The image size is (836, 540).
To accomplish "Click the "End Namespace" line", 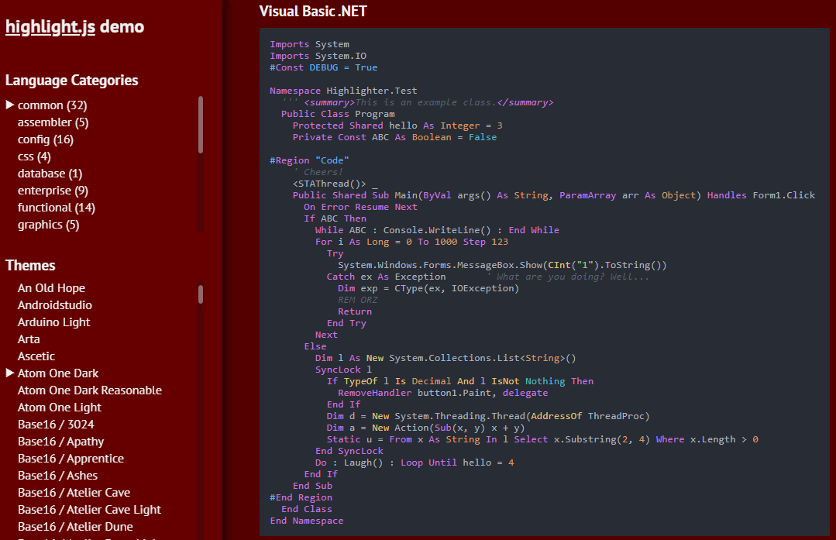I will click(x=307, y=521).
